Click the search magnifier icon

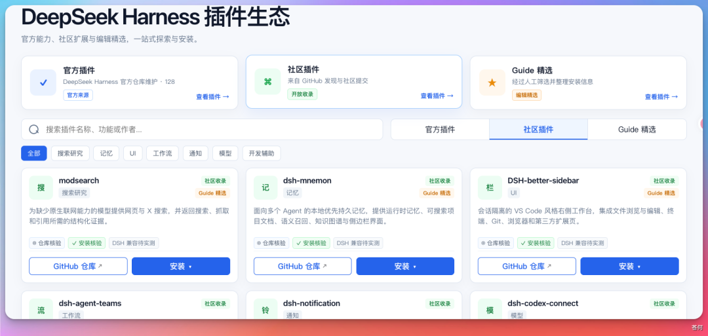click(x=34, y=130)
